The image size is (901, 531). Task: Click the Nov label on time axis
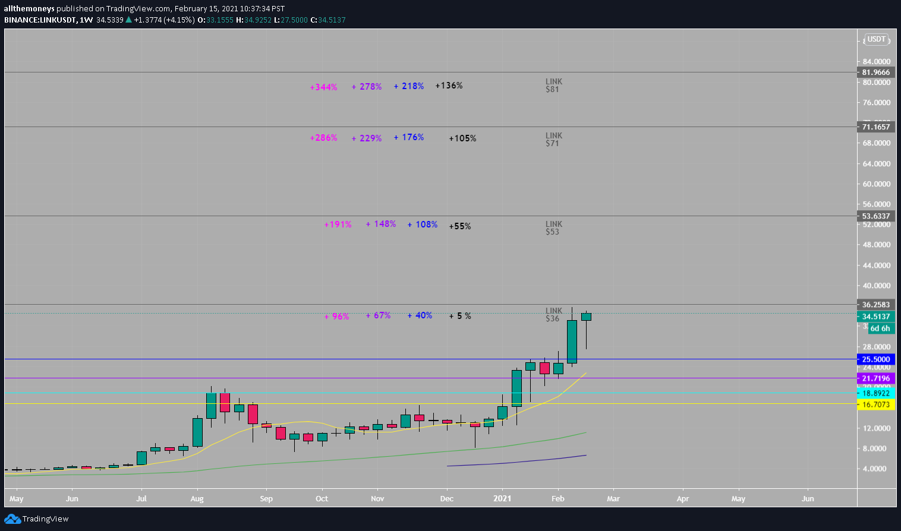point(377,498)
